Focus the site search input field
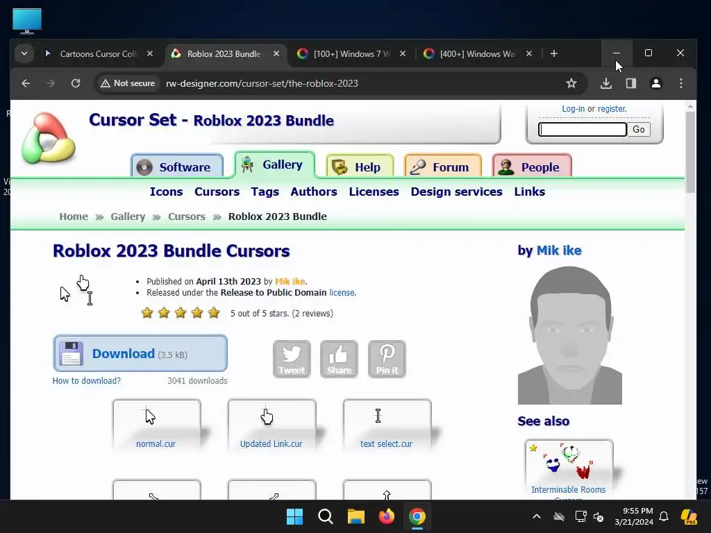 [583, 130]
